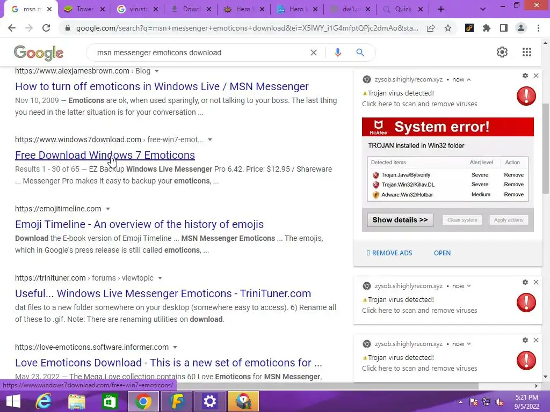Share this page via the share icon
Screen dimensions: 550x412
431,28
